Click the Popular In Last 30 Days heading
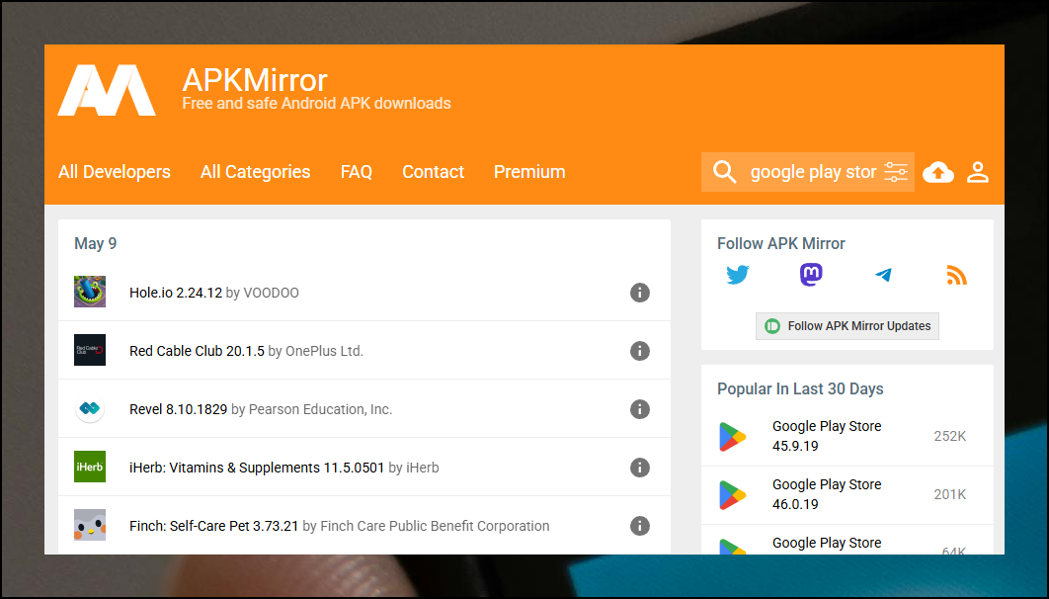Viewport: 1049px width, 599px height. (800, 388)
